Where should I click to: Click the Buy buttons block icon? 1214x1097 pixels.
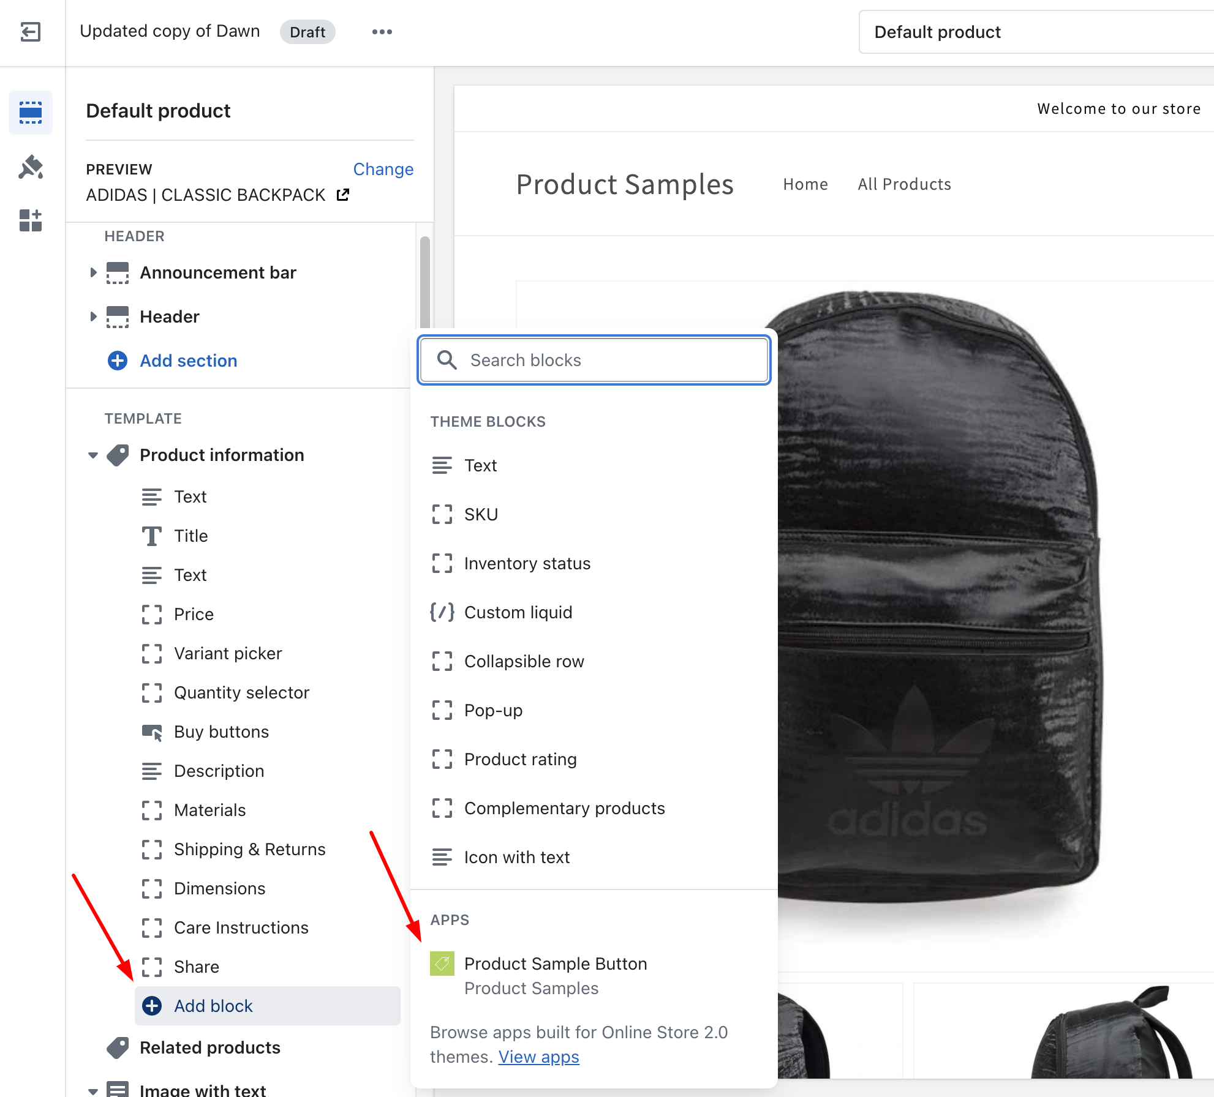[x=152, y=732]
